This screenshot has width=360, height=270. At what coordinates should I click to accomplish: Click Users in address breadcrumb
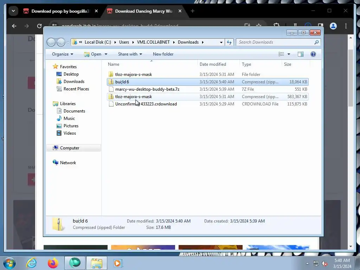click(x=124, y=42)
